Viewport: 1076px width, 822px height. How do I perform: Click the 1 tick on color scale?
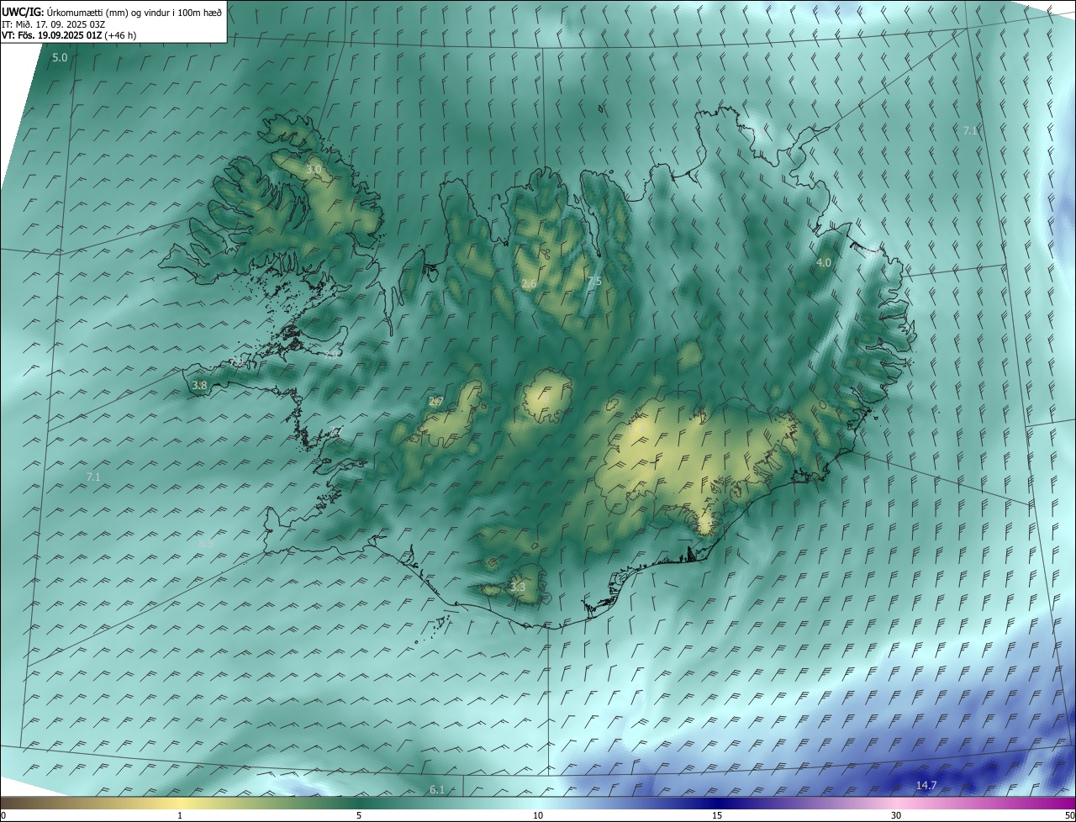180,815
